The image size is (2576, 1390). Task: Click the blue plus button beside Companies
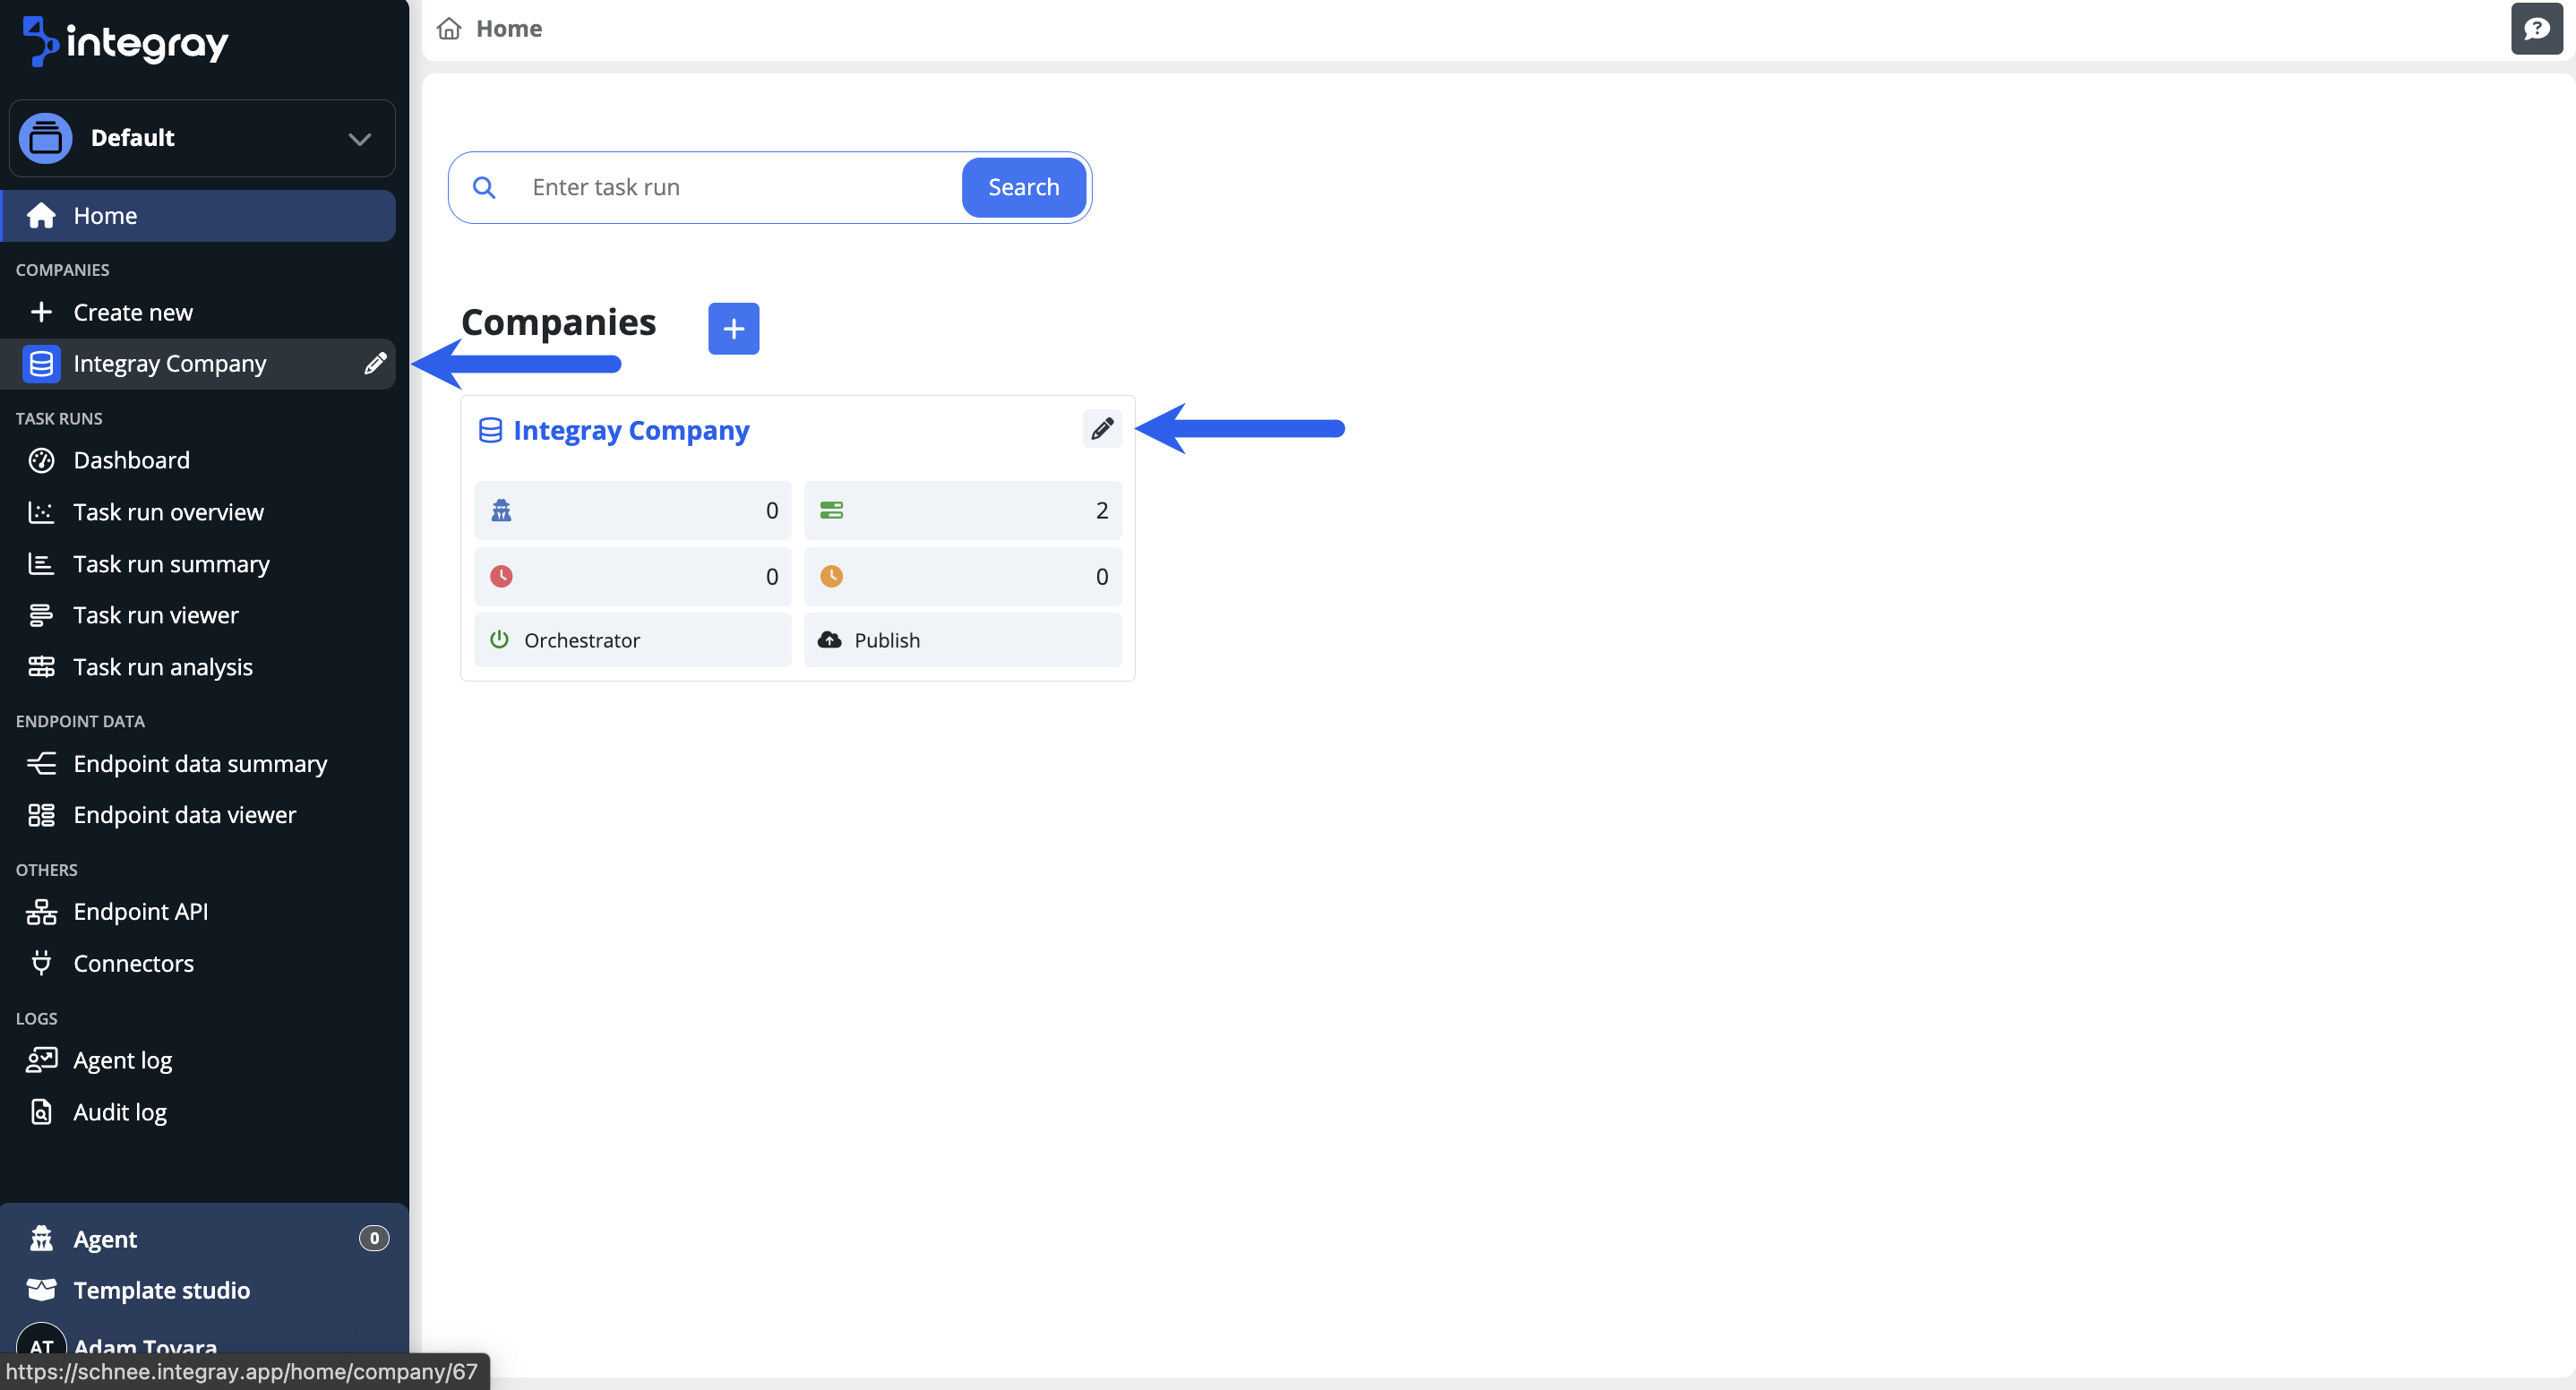tap(733, 328)
